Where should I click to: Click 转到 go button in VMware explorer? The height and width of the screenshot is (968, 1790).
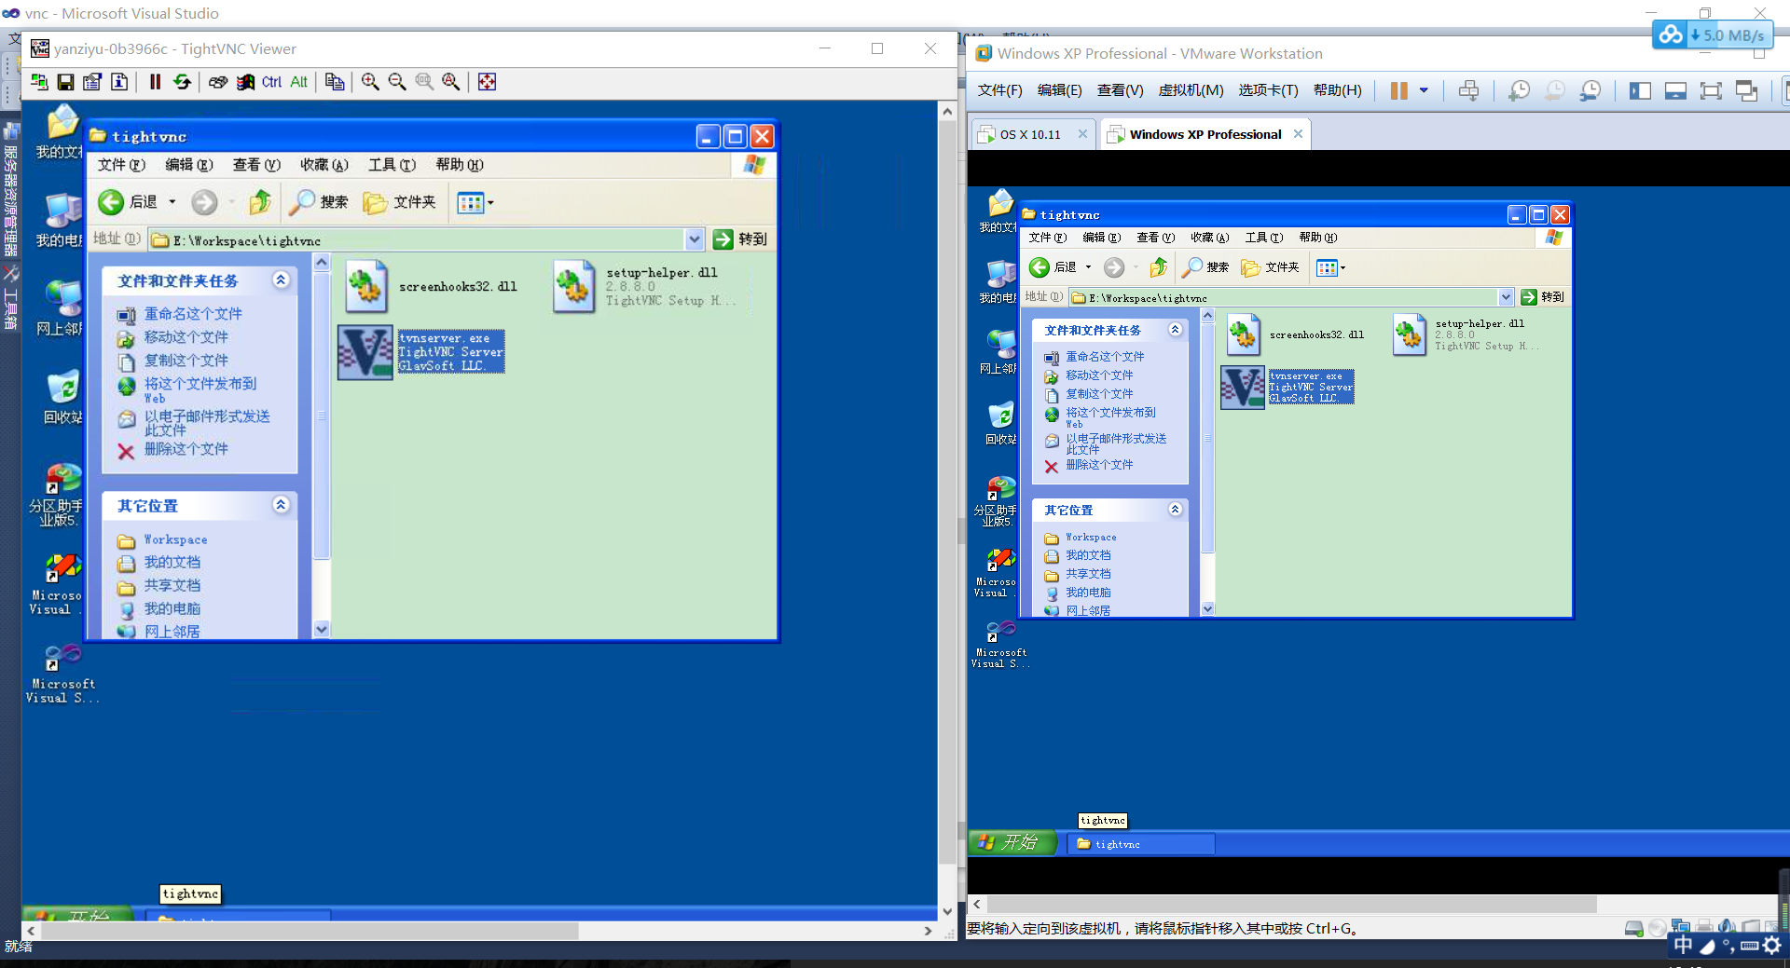point(1542,297)
